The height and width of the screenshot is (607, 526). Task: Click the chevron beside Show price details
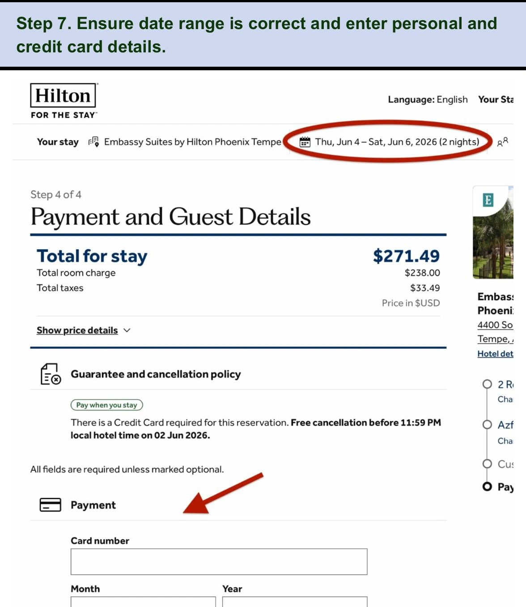point(127,330)
